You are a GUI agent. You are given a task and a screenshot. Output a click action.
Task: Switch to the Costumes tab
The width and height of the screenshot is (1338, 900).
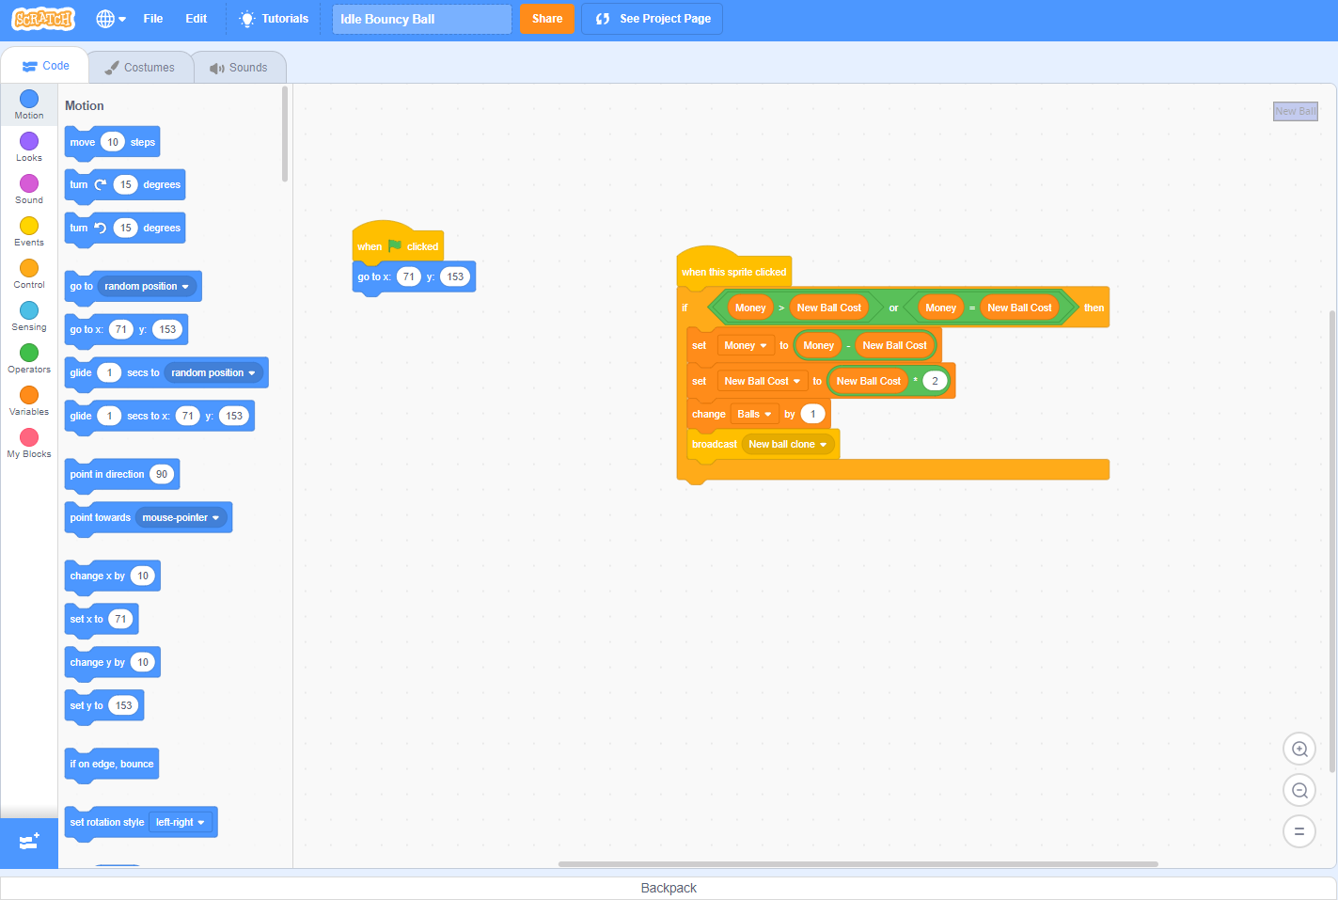point(139,67)
